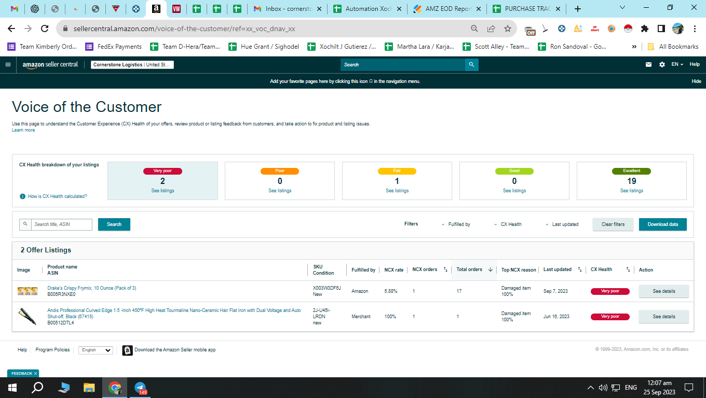Open the FedEx Payments bookmark
The image size is (706, 398).
click(x=114, y=47)
